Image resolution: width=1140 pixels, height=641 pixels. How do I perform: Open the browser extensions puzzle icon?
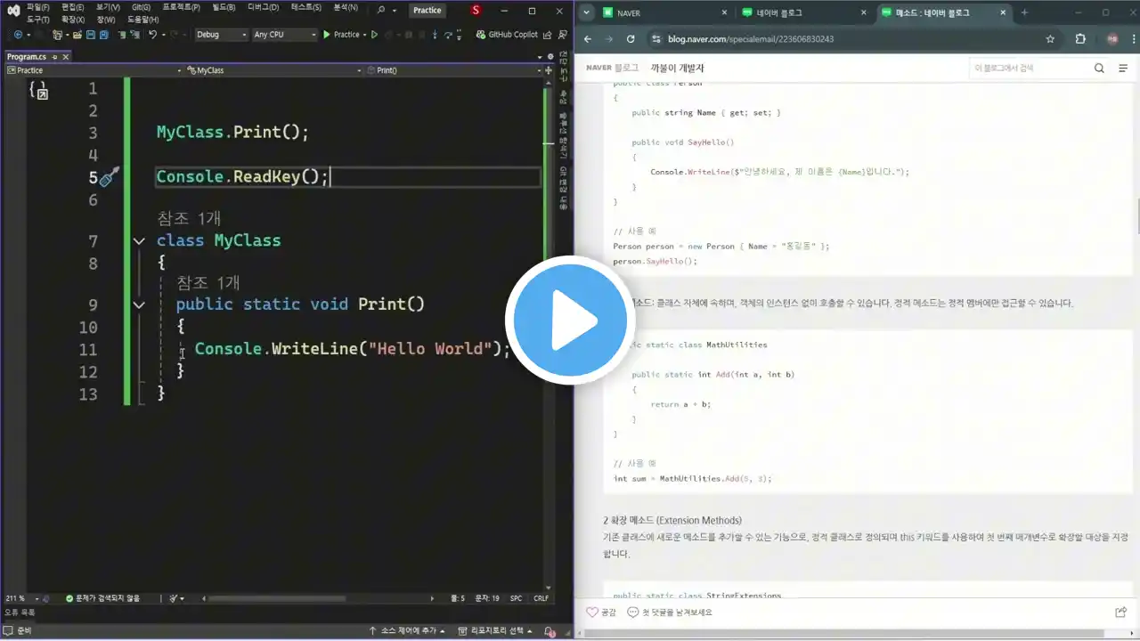pos(1080,39)
